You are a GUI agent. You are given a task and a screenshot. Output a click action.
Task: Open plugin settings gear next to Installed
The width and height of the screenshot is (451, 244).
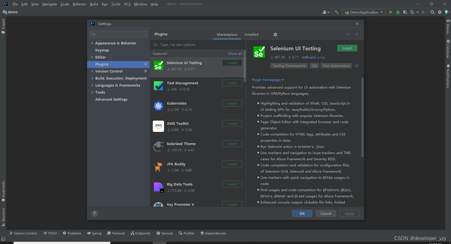275,35
